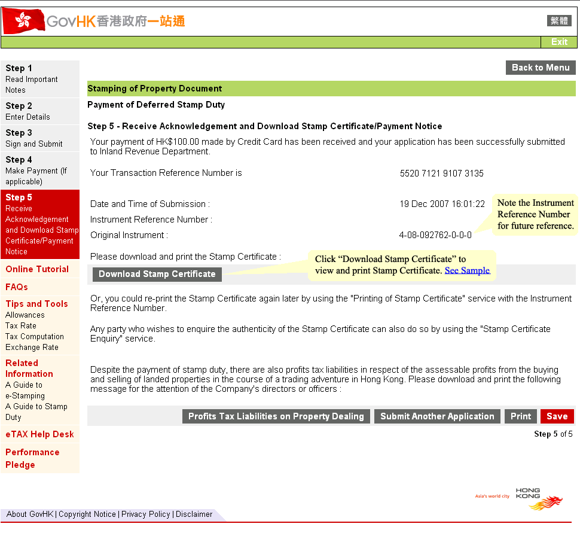Open Tax Computation in sidebar

coord(35,336)
